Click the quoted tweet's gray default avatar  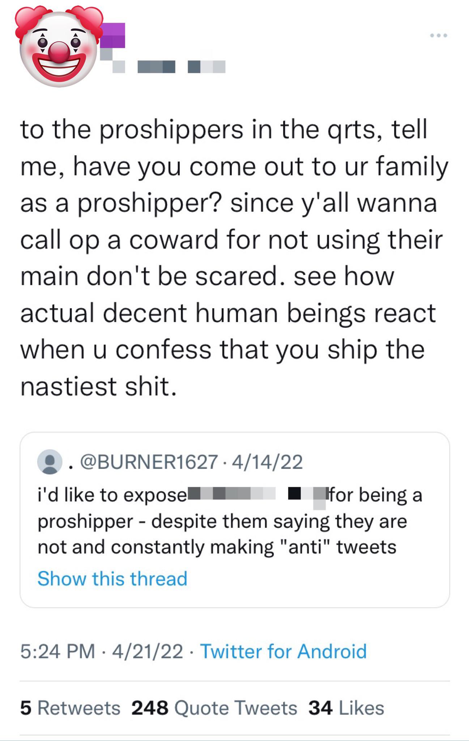click(x=50, y=462)
